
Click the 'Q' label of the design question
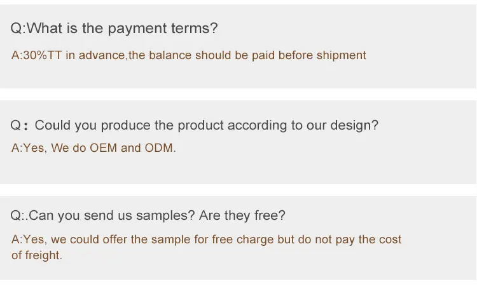[x=16, y=125]
